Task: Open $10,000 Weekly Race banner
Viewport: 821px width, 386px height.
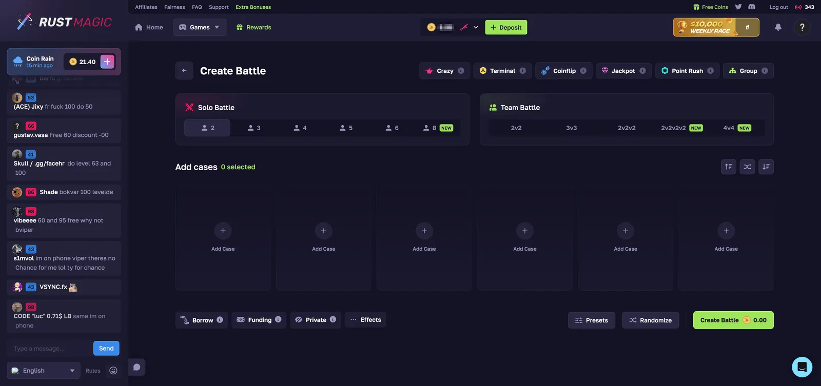Action: click(716, 27)
